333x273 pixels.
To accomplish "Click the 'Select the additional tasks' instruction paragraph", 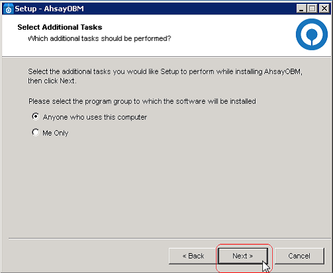I will tap(165, 76).
